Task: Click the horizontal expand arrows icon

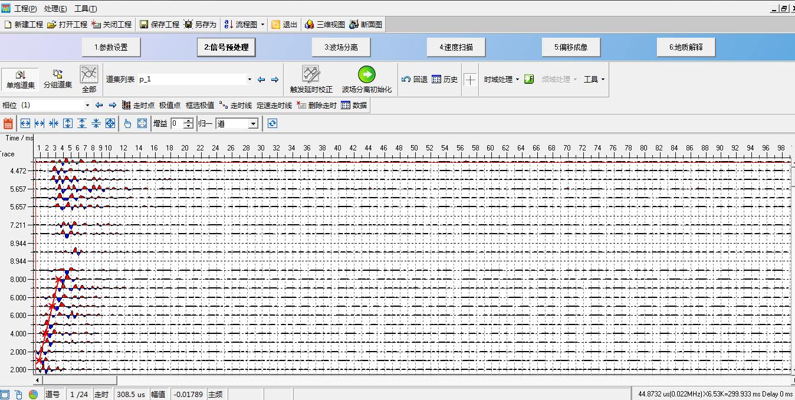Action: pyautogui.click(x=25, y=123)
